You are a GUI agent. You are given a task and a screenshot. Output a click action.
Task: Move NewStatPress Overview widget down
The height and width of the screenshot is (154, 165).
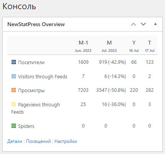click(143, 24)
